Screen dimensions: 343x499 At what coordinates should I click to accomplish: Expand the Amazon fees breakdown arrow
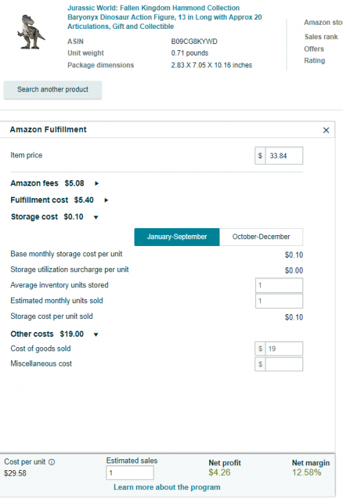[x=97, y=184]
